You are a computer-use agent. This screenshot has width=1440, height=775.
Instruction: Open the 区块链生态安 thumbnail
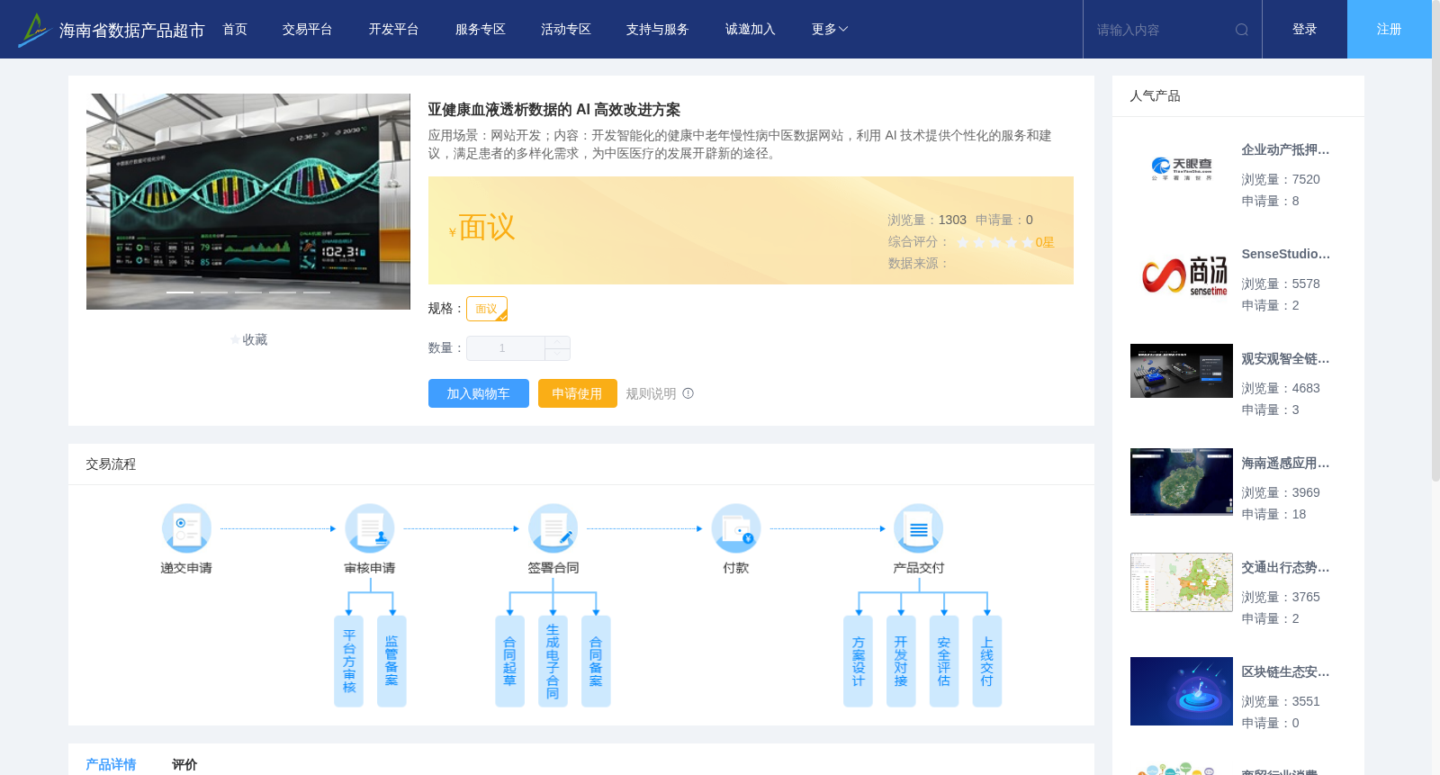tap(1182, 691)
